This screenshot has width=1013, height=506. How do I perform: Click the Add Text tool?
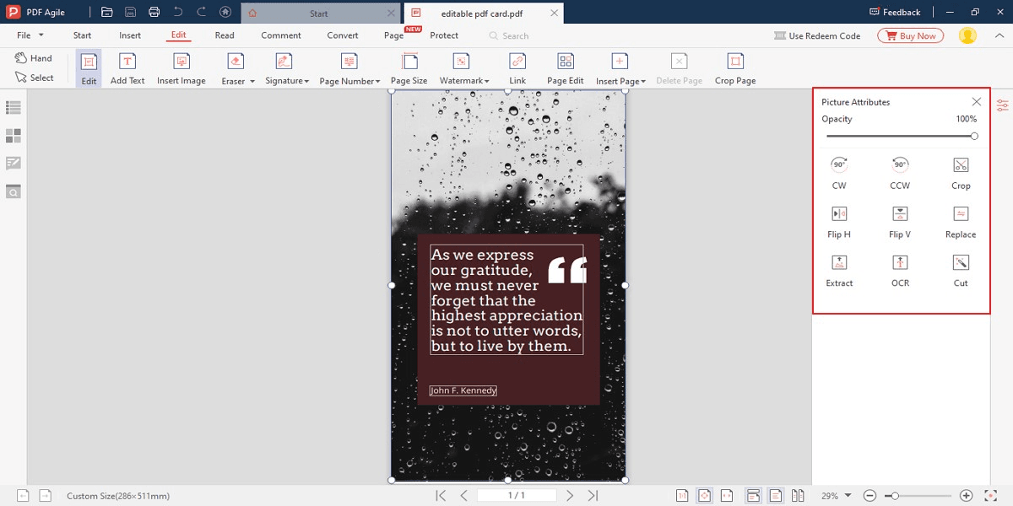pos(127,68)
